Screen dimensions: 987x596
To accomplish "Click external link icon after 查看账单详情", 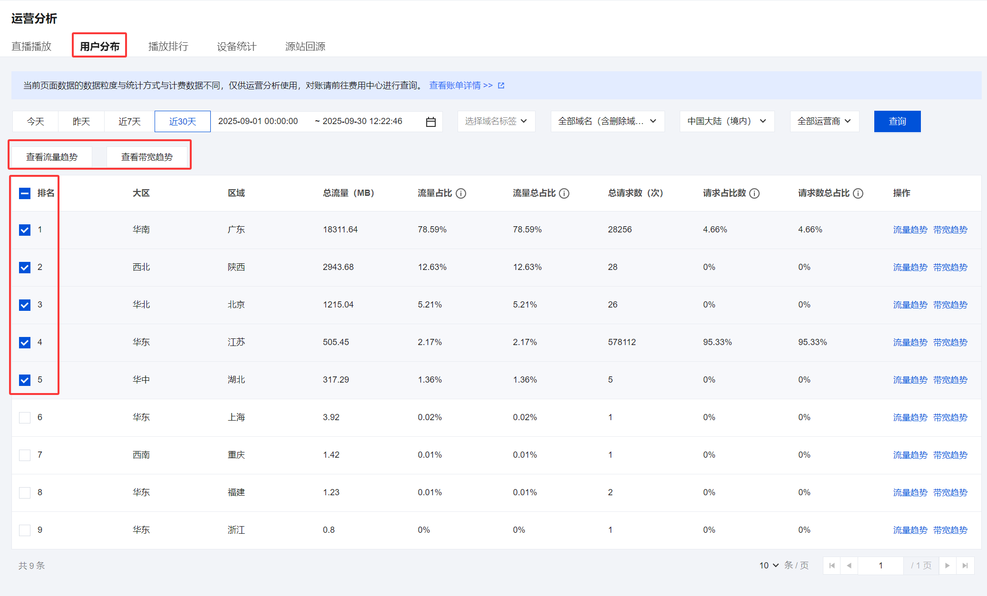I will click(501, 86).
